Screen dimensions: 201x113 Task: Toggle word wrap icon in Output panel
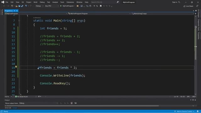[75, 103]
